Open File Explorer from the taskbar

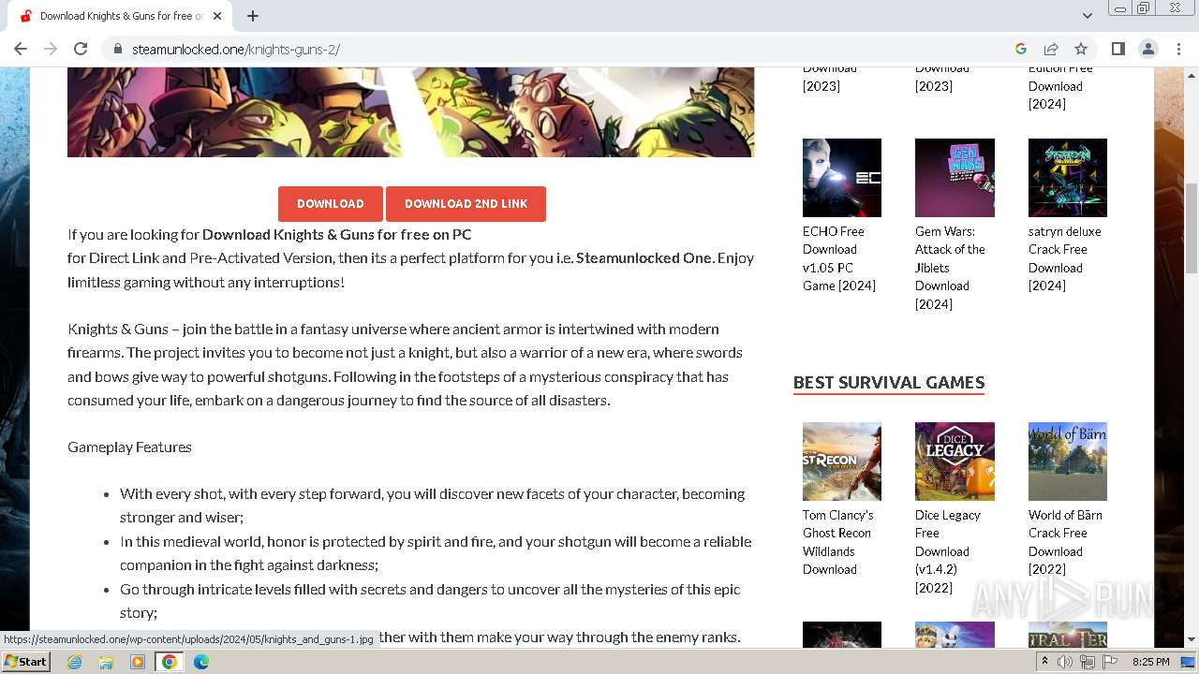[106, 662]
